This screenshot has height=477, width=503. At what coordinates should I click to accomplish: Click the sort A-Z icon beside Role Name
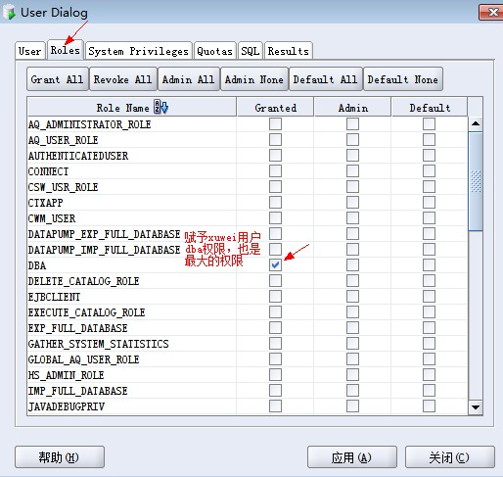click(x=160, y=107)
